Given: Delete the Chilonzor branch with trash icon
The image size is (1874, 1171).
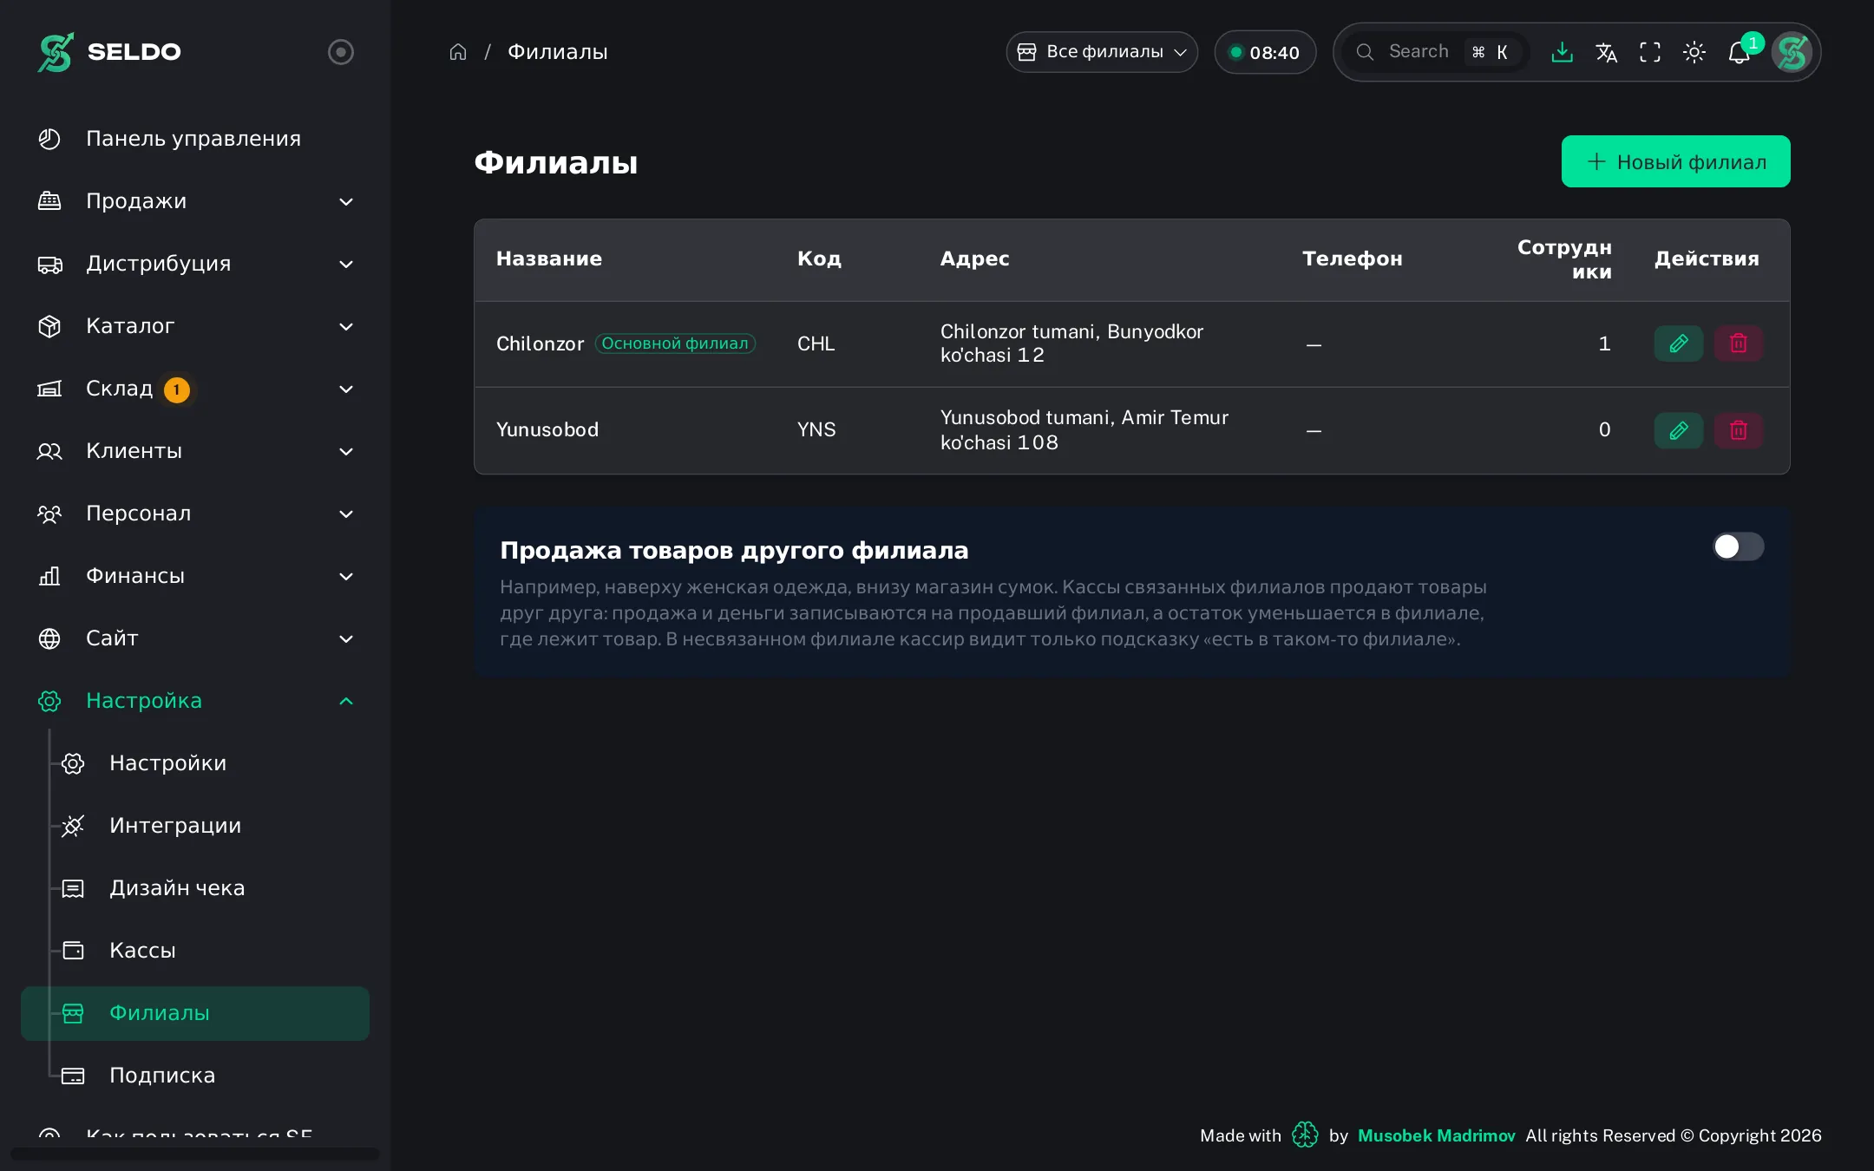Looking at the screenshot, I should tap(1738, 343).
